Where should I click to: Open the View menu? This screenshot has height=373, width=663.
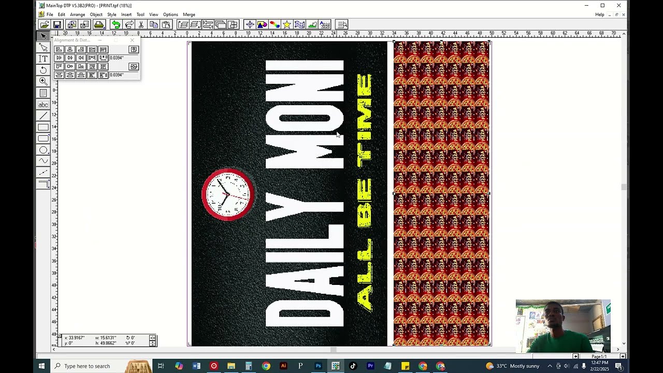coord(154,15)
